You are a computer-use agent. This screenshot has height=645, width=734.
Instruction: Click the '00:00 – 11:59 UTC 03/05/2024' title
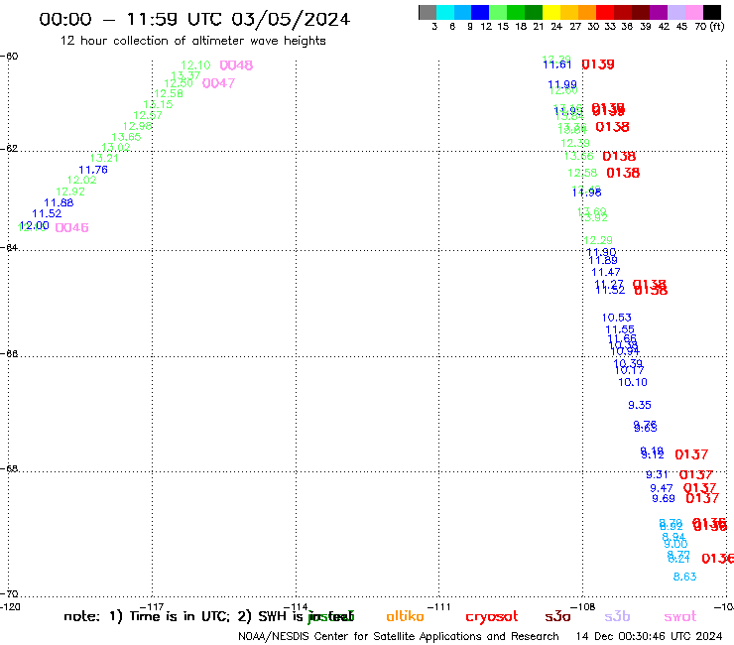[194, 19]
